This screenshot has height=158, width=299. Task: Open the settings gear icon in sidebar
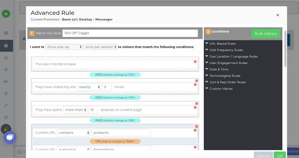click(6, 93)
